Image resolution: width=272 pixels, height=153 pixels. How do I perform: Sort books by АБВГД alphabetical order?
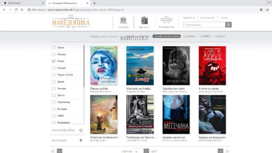coord(205,36)
